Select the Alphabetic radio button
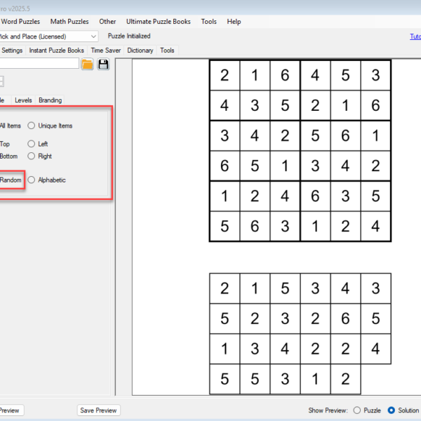Image resolution: width=421 pixels, height=421 pixels. [x=31, y=180]
